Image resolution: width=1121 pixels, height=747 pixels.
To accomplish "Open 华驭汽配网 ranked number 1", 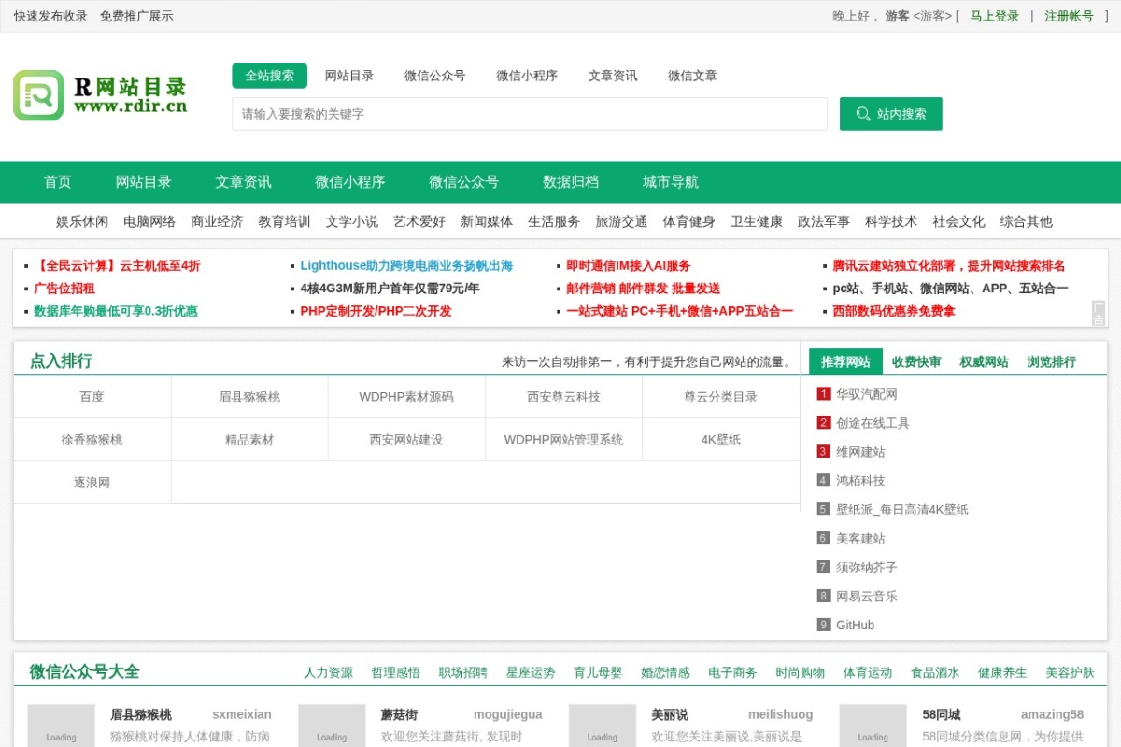I will (866, 394).
